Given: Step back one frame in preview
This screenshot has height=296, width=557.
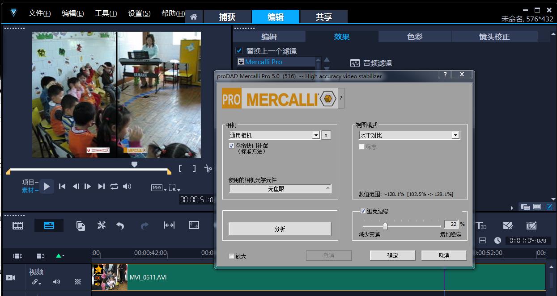Looking at the screenshot, I should coord(76,187).
